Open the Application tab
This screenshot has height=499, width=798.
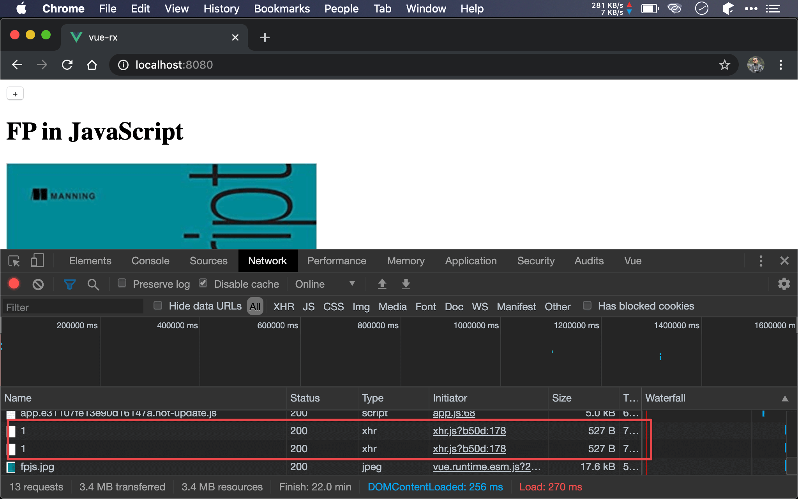coord(471,261)
